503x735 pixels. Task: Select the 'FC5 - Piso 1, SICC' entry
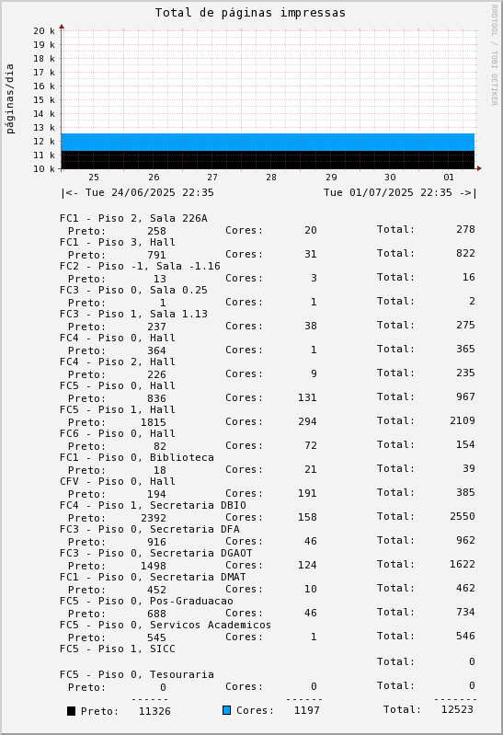[x=117, y=649]
